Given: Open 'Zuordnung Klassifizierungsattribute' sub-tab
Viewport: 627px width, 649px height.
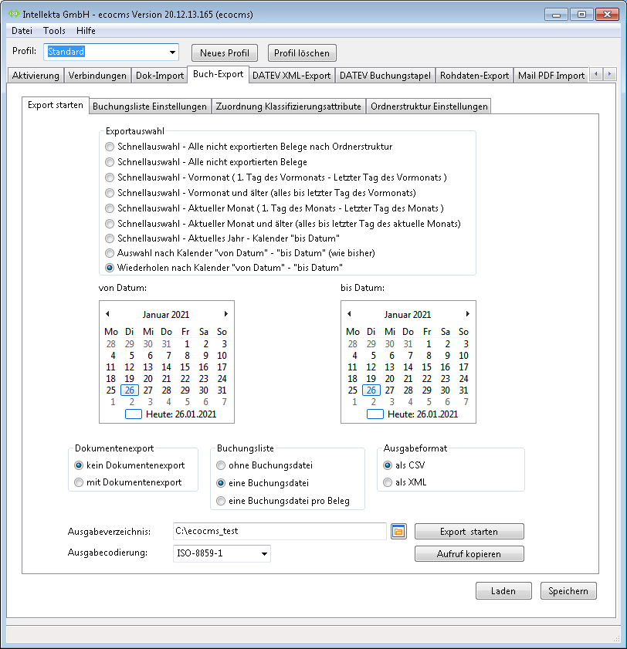Looking at the screenshot, I should coord(289,106).
